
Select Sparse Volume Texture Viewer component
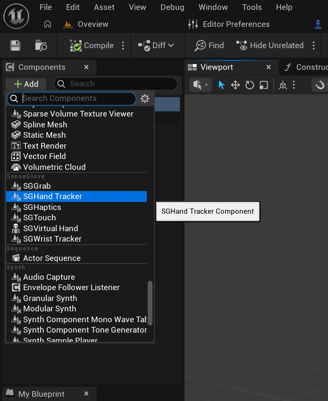(x=76, y=114)
